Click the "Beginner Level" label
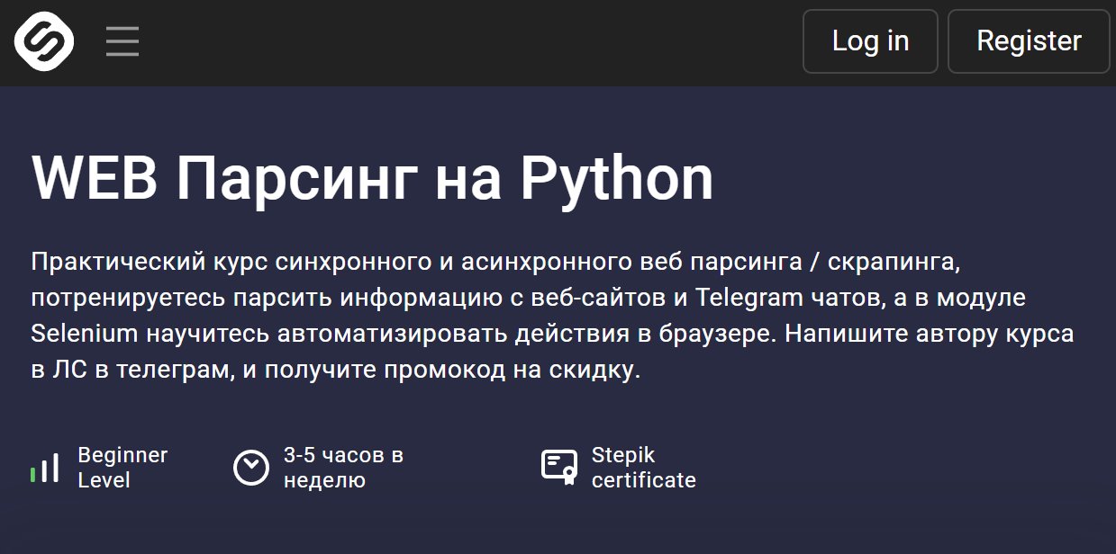This screenshot has height=554, width=1116. pos(122,468)
